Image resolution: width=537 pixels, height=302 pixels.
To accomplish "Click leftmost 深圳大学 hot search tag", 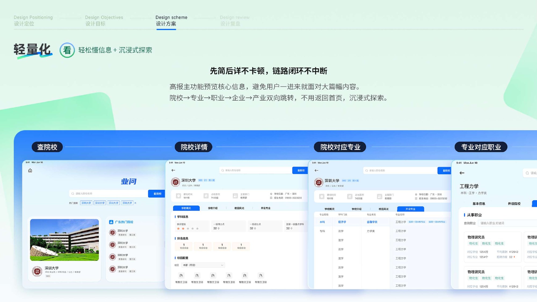I will [x=86, y=203].
